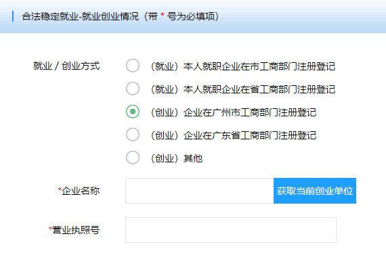Choose radio 创业 企业在广东省工商部门注册登记

[x=133, y=135]
